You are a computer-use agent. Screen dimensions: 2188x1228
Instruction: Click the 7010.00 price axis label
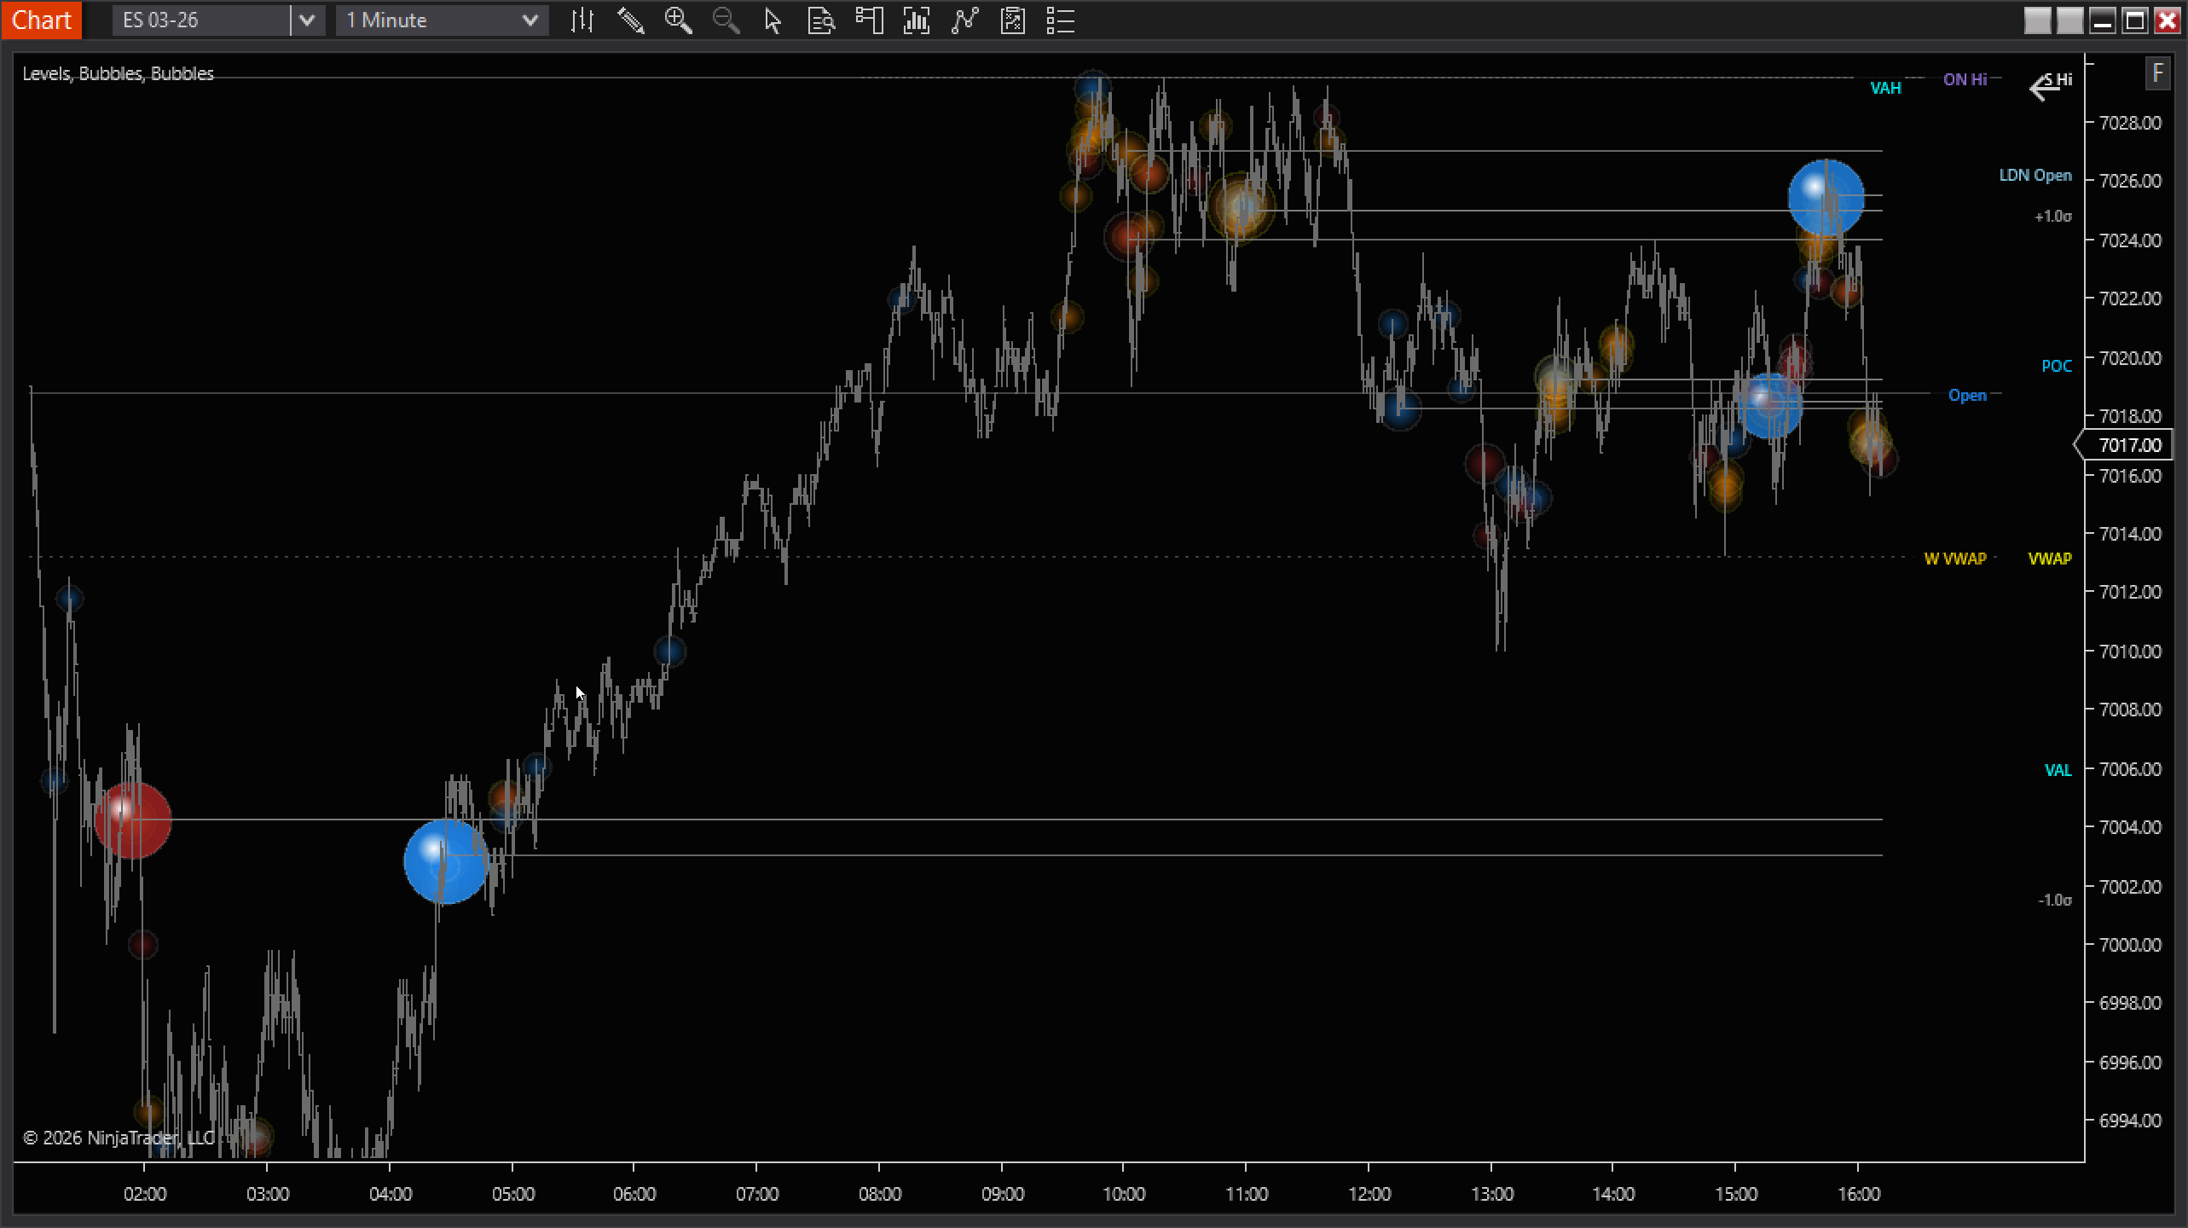click(2130, 652)
